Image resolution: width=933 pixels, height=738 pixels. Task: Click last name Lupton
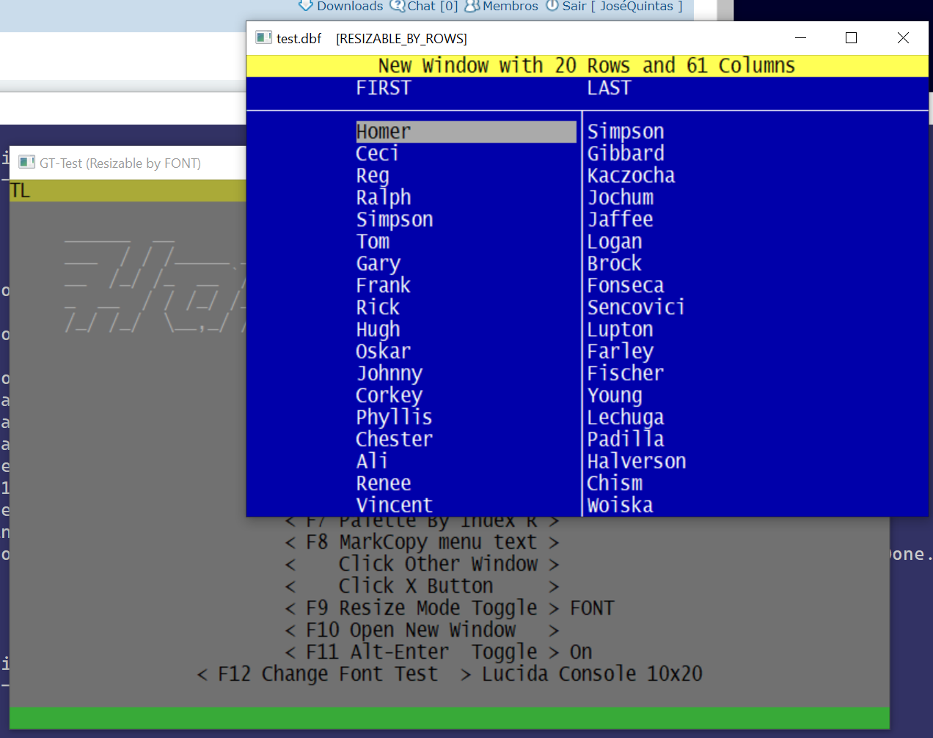click(621, 330)
